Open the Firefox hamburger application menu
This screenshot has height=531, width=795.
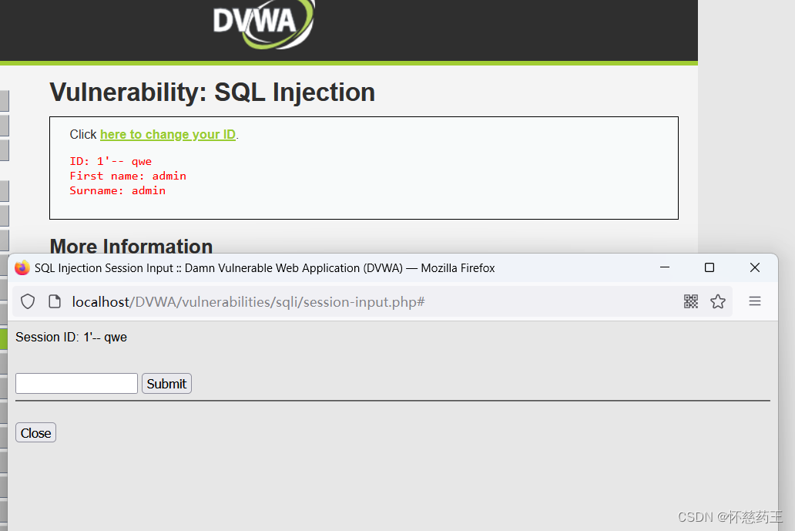(x=755, y=301)
